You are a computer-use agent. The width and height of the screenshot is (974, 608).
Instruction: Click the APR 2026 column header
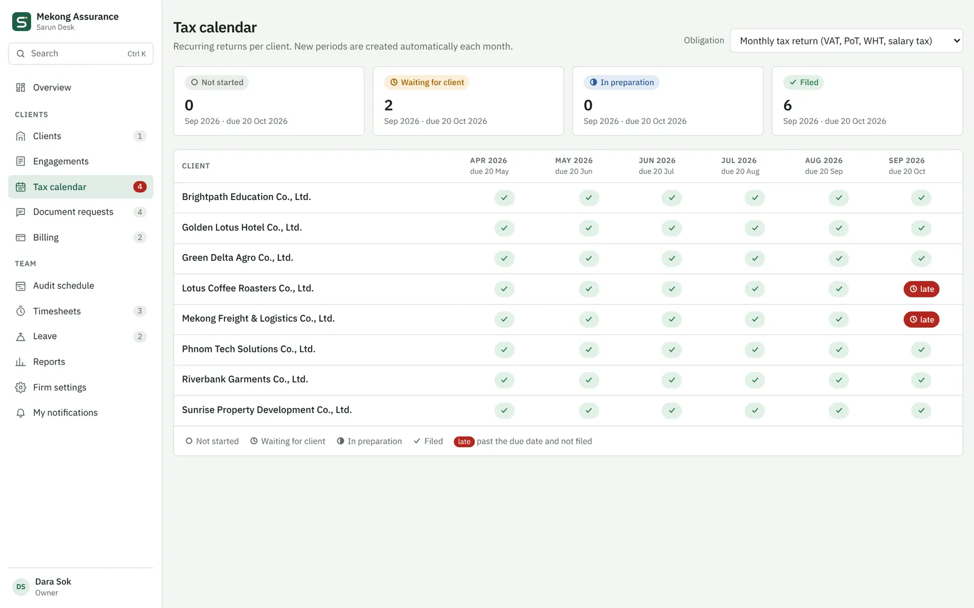coord(489,165)
